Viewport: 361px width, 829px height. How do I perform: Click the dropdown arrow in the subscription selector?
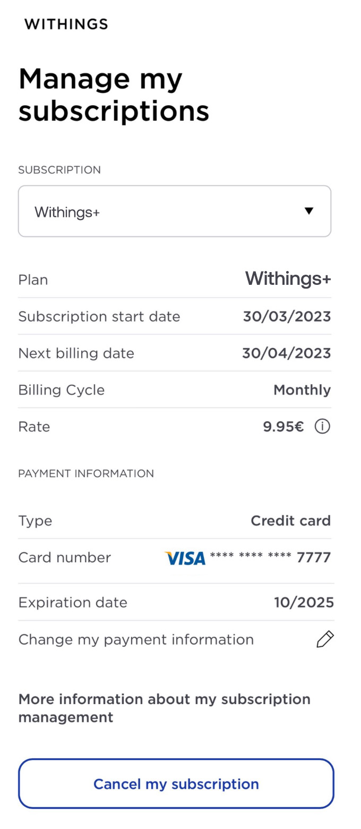[310, 211]
